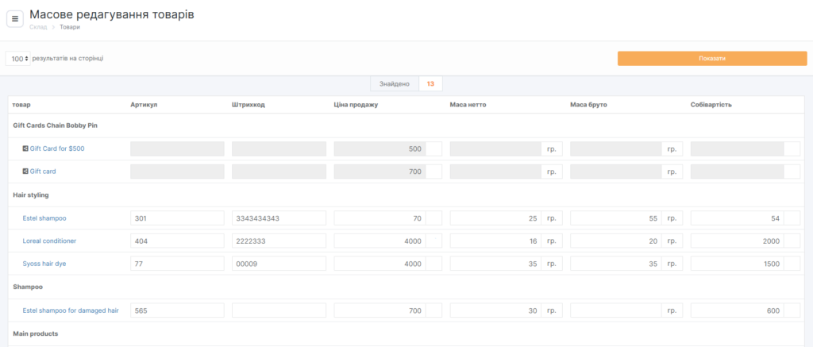Click the icon beside Gift Card for $500
Viewport: 813px width, 347px height.
click(25, 148)
